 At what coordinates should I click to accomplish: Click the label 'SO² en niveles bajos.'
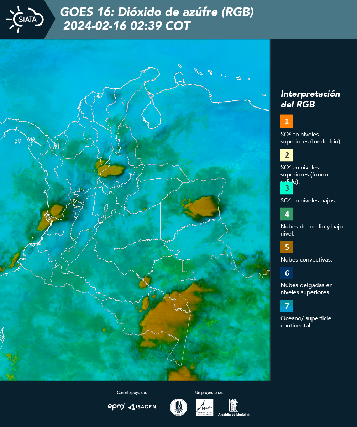[308, 200]
